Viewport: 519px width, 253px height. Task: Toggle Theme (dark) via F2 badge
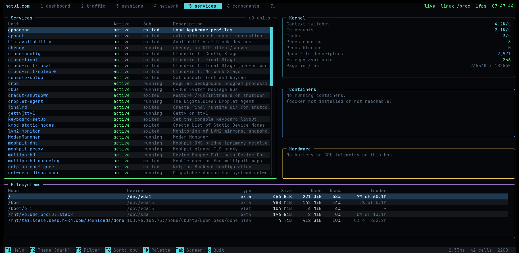coord(32,250)
